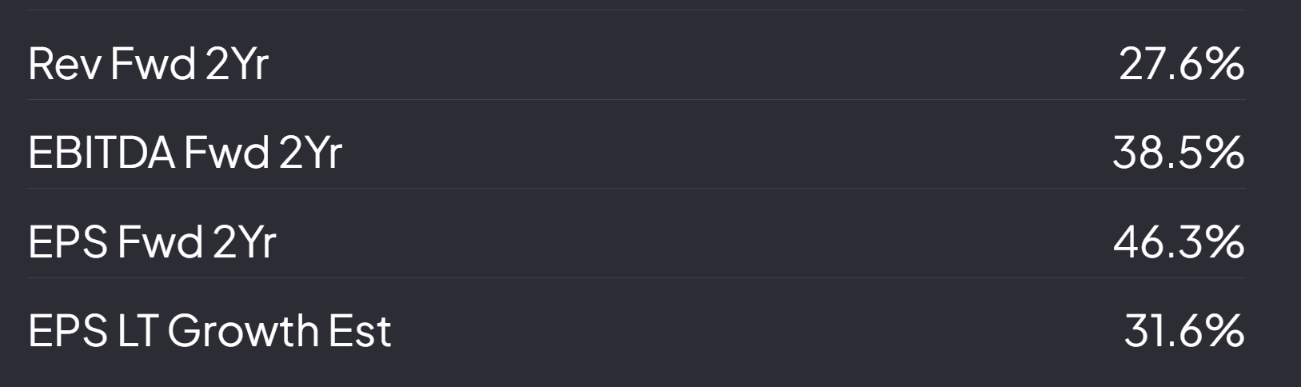Click the EPS LT Growth Est label
The width and height of the screenshot is (1301, 387).
pos(210,331)
